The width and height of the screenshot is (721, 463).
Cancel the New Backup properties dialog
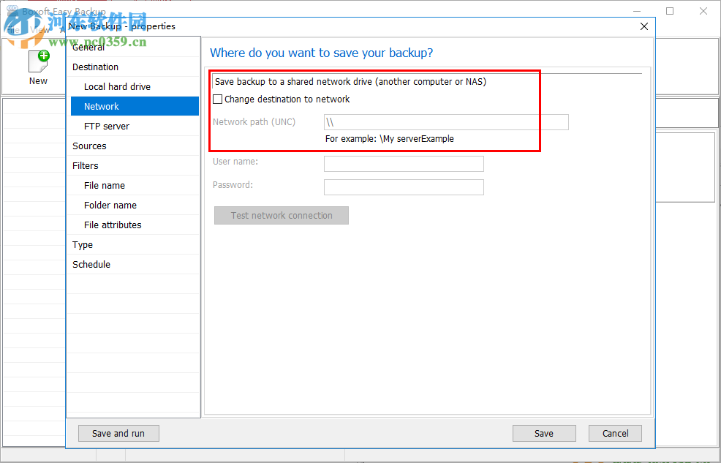(615, 433)
